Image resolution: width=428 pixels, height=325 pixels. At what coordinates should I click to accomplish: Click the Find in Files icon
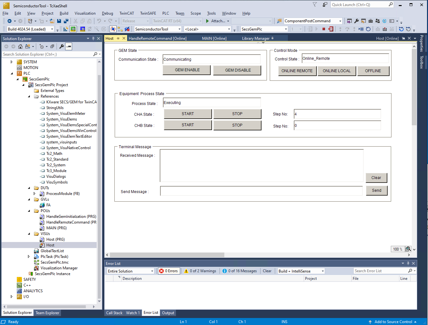tap(279, 21)
